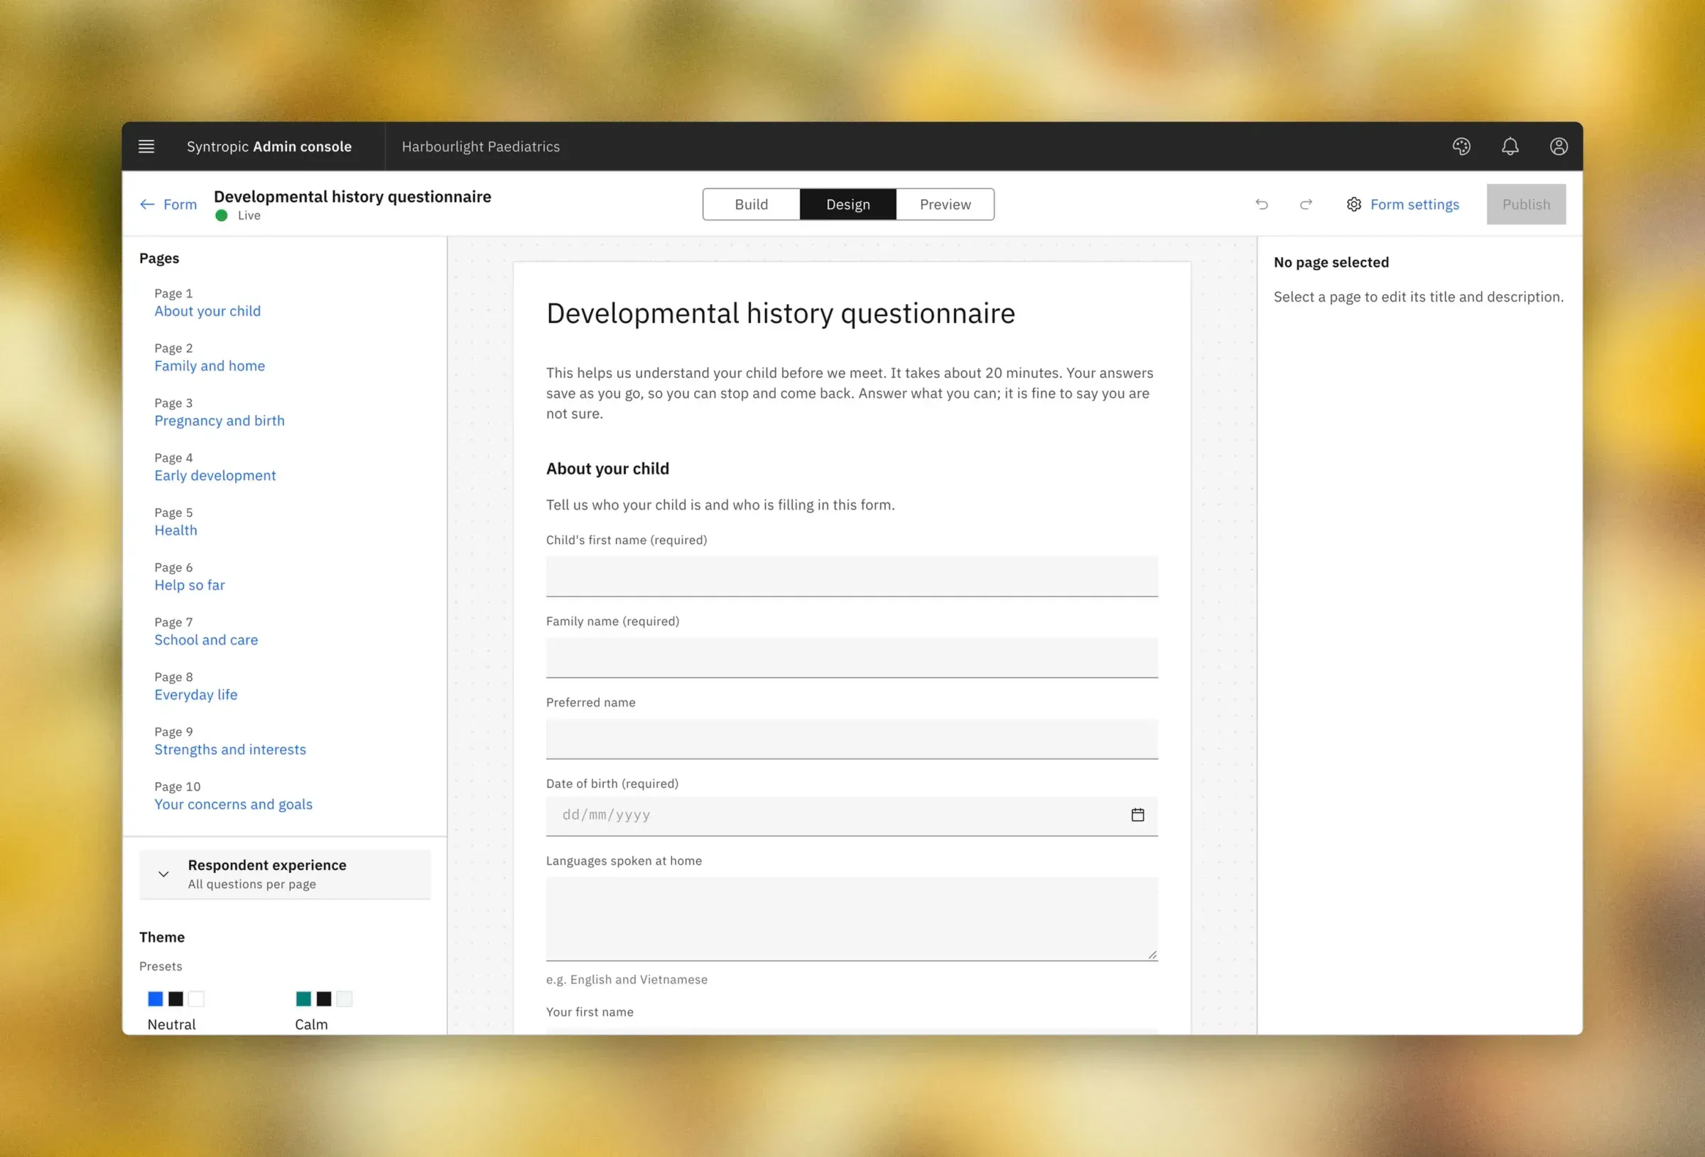
Task: Open the user account avatar menu
Action: [x=1558, y=146]
